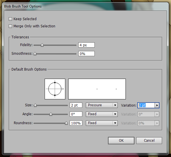171x157 pixels.
Task: Open the Angle Fixed dropdown
Action: [x=102, y=114]
